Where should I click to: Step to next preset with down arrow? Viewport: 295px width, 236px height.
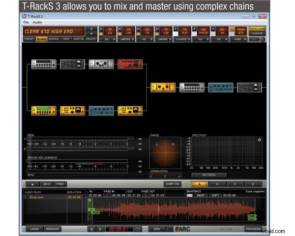click(91, 34)
